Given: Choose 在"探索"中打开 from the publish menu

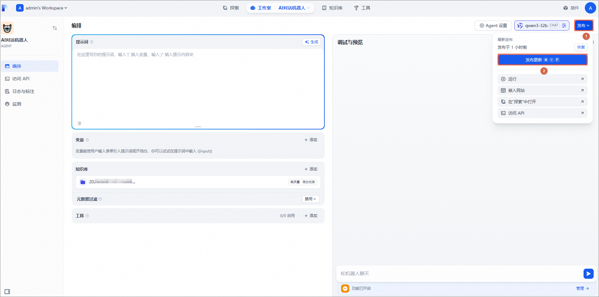Looking at the screenshot, I should tap(542, 102).
